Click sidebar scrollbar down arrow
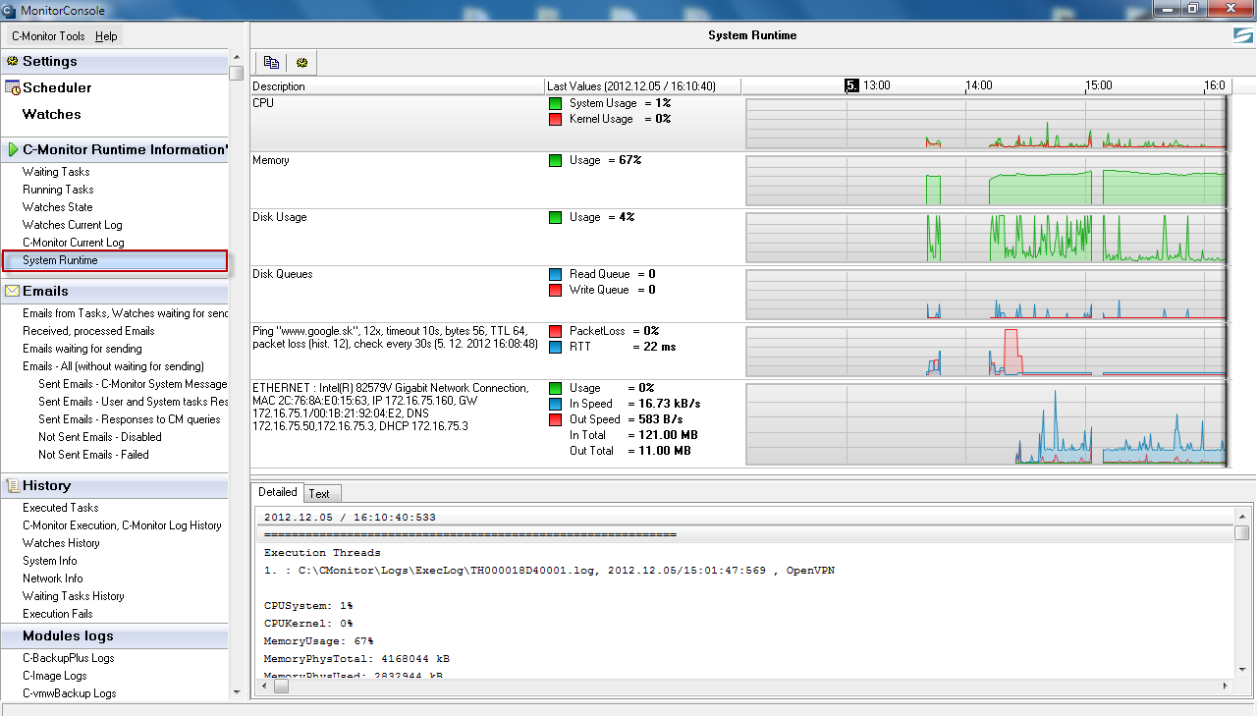The width and height of the screenshot is (1257, 716). [236, 691]
